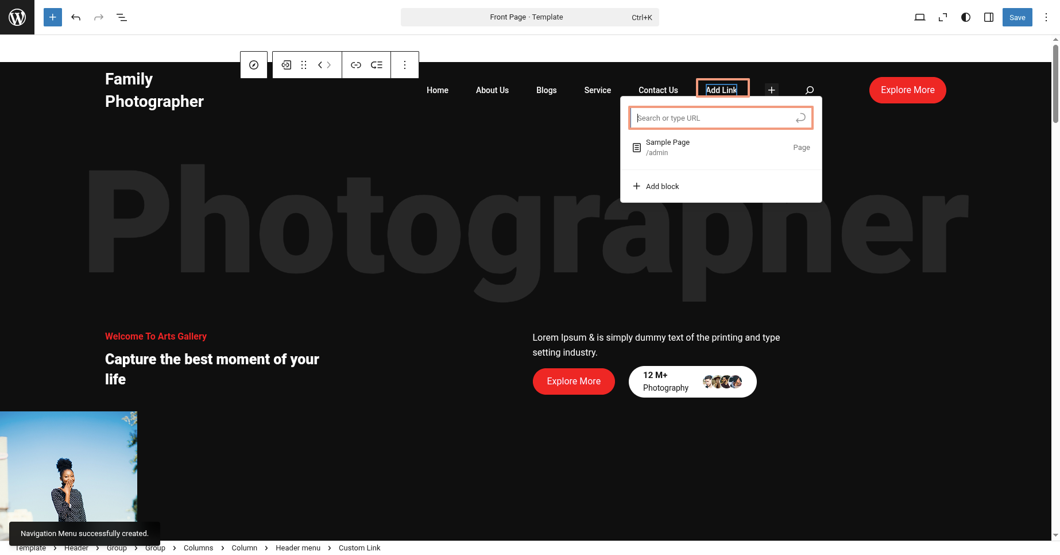
Task: Click the Link icon in block toolbar
Action: click(x=356, y=65)
